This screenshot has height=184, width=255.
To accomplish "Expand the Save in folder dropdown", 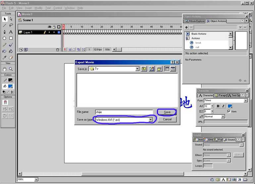I will click(x=137, y=69).
